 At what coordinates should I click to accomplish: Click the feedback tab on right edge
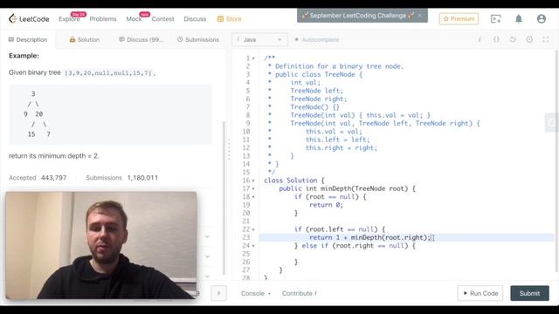click(x=552, y=123)
